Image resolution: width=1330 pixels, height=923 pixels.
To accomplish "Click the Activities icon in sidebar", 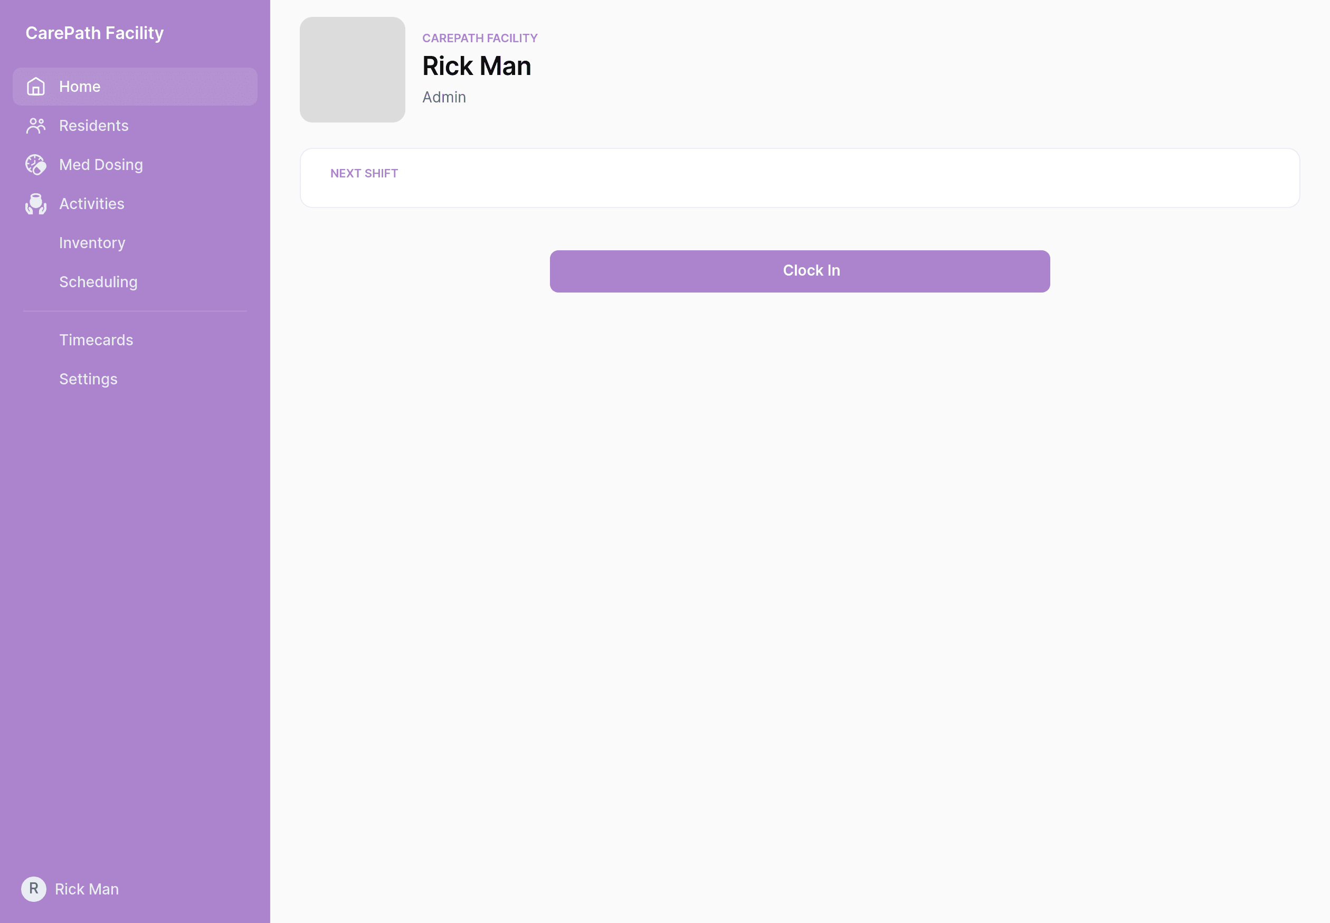I will [34, 203].
